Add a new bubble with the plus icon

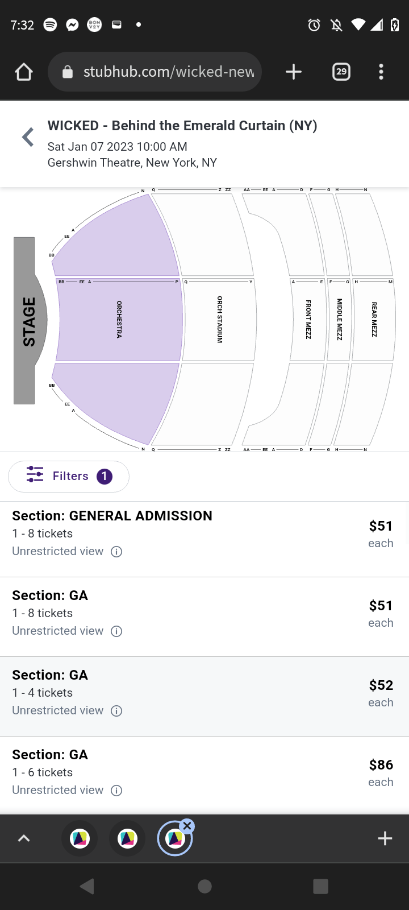pos(385,838)
